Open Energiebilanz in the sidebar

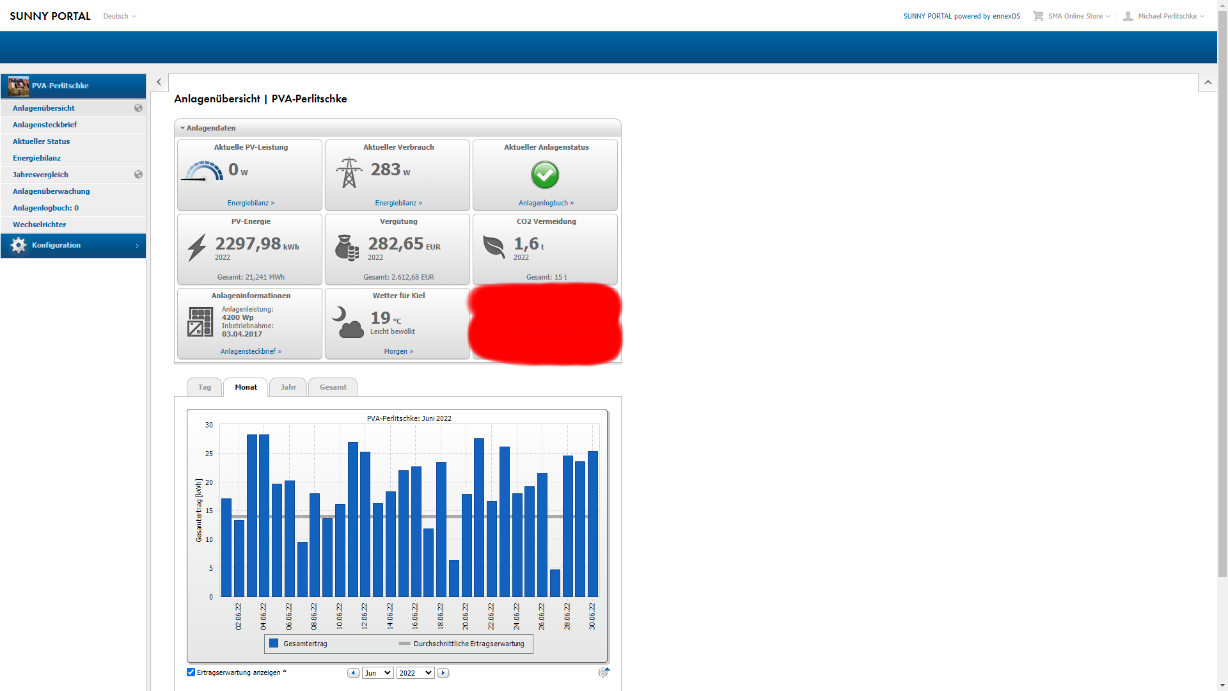tap(36, 158)
